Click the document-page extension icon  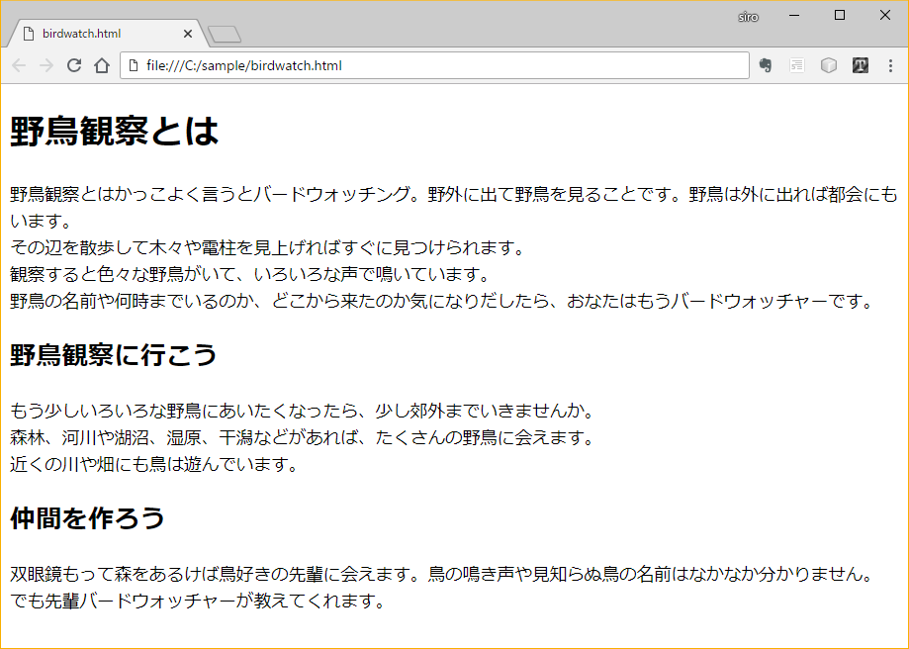coord(797,65)
